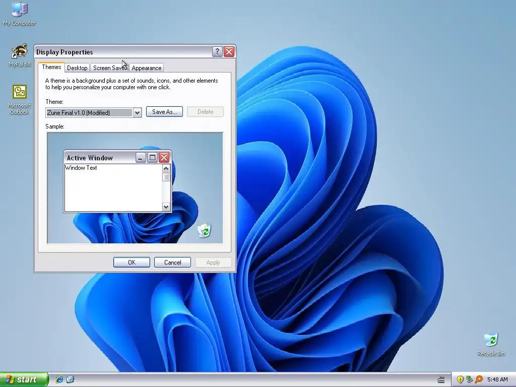Click the Display Properties help question button
This screenshot has width=516, height=387.
click(x=217, y=52)
